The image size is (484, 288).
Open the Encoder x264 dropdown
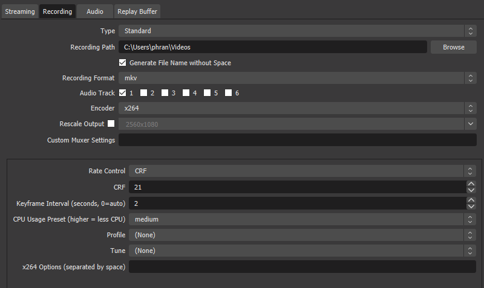[x=297, y=108]
